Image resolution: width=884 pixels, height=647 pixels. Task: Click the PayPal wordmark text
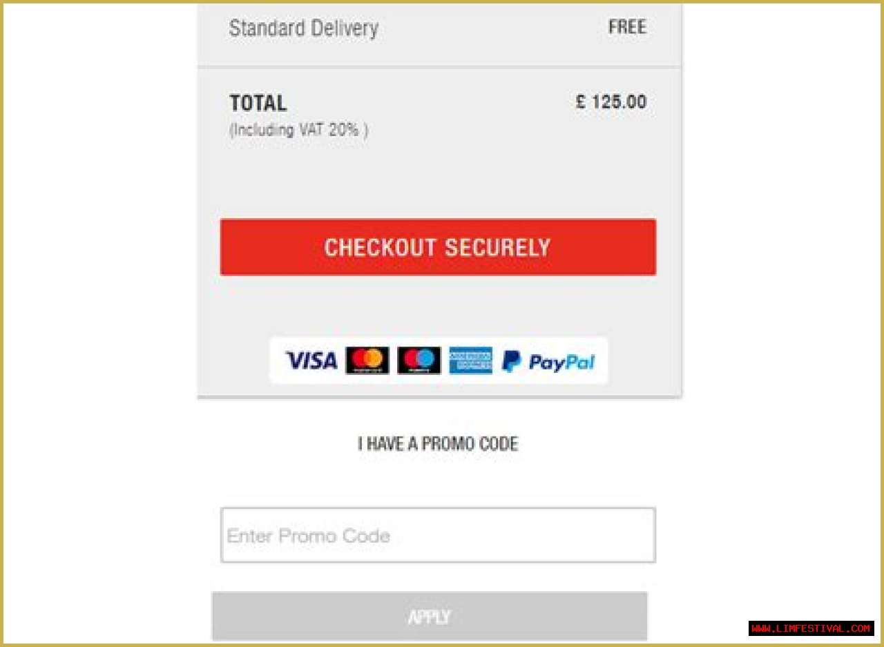tap(561, 363)
